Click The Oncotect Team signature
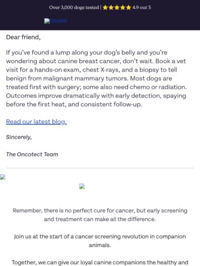 coord(32,154)
